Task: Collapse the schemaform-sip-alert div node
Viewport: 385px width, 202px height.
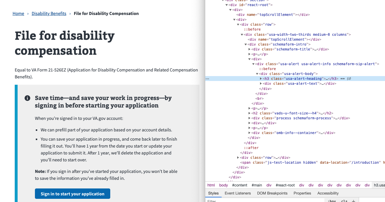Action: pyautogui.click(x=253, y=64)
